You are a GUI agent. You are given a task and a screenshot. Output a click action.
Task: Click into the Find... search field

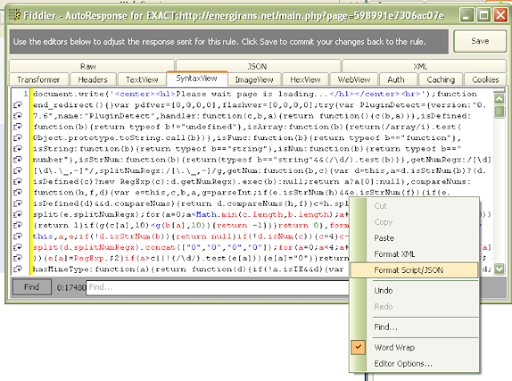(x=218, y=287)
